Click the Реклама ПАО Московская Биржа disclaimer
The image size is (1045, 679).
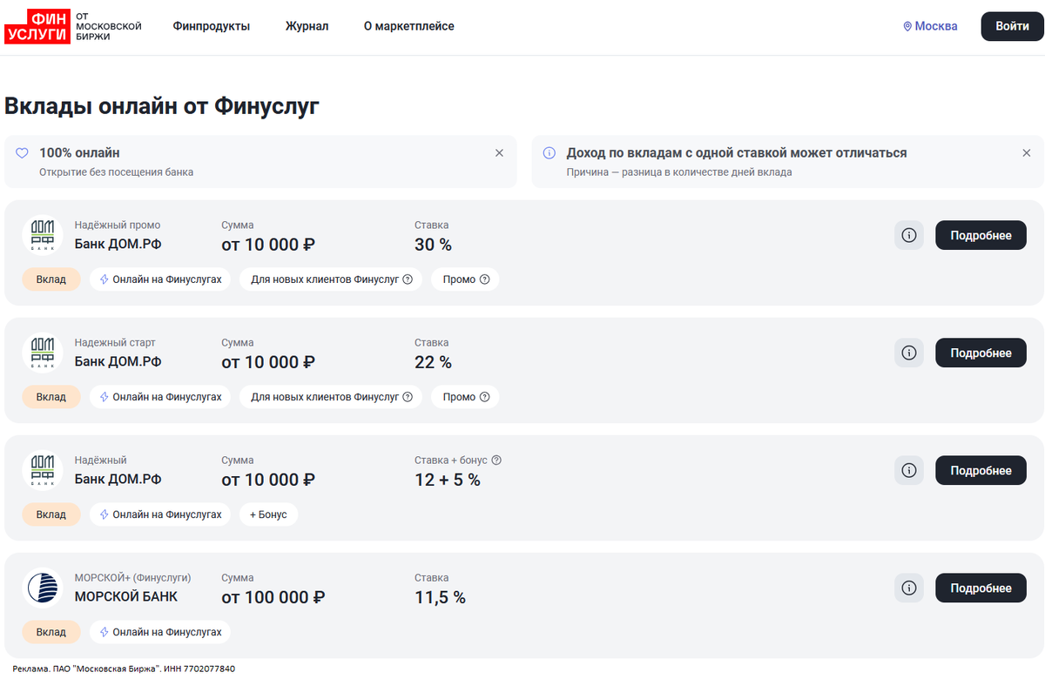click(x=124, y=669)
